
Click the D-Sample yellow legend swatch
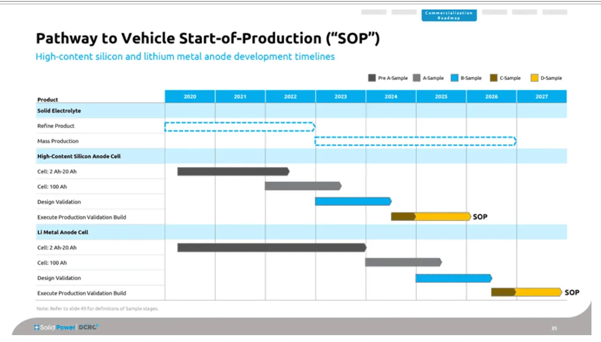(x=534, y=78)
